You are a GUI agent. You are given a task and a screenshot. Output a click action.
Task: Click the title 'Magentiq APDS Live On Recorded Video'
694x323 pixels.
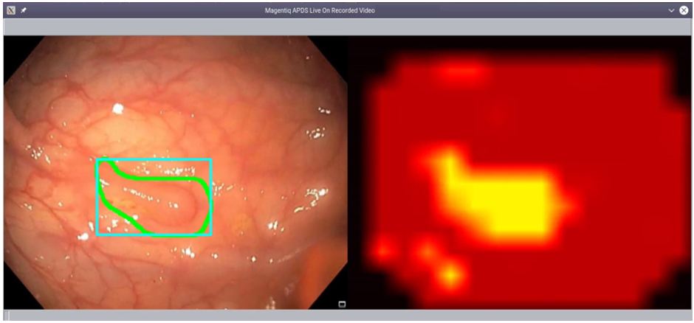coord(320,10)
